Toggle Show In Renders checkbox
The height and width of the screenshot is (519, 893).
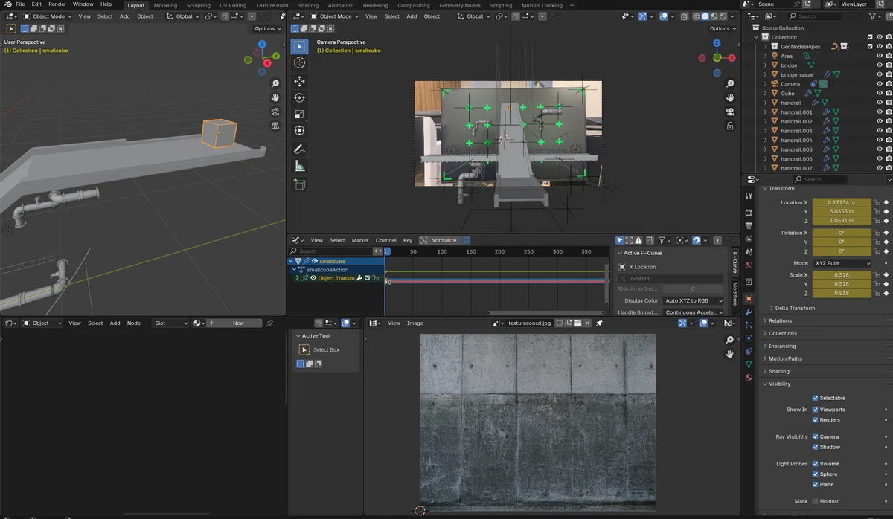click(816, 420)
